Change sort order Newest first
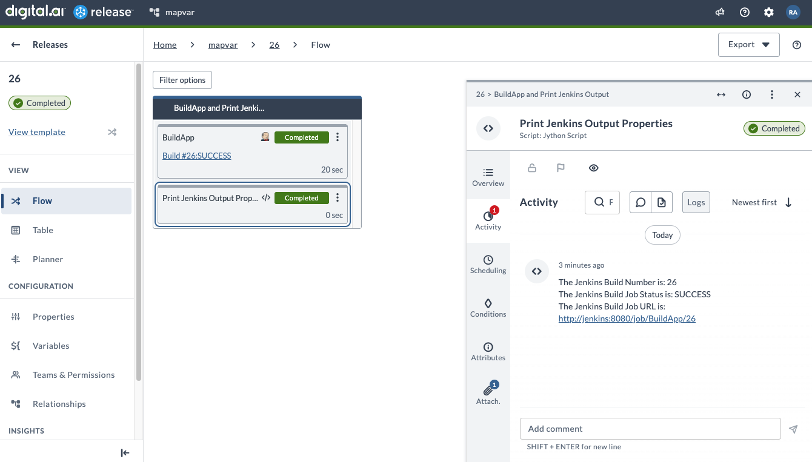This screenshot has height=462, width=812. point(762,202)
